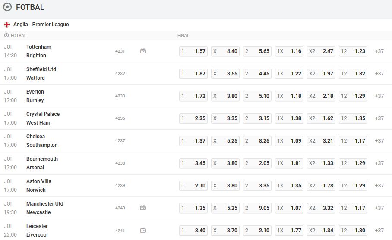
Task: Click the TV icon for Leicester vs Liverpool
Action: click(x=143, y=230)
